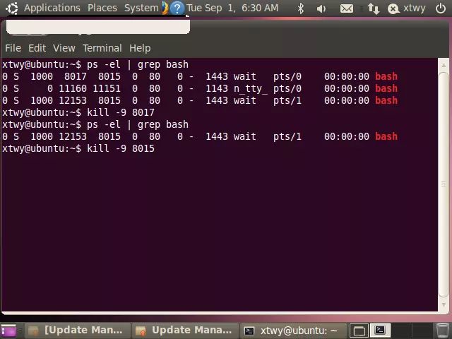Open the terminal Help menu
The image size is (452, 339).
pyautogui.click(x=140, y=48)
